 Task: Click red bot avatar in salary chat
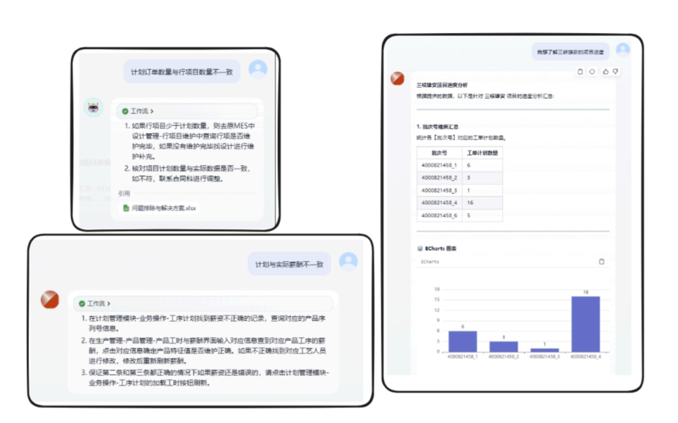coord(50,299)
